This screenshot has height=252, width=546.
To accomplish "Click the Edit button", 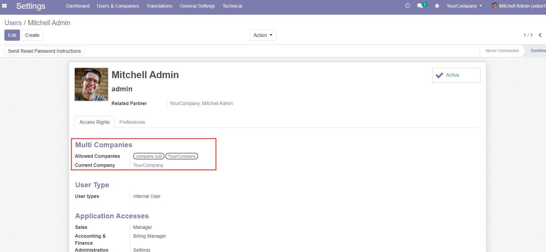I will coord(12,35).
